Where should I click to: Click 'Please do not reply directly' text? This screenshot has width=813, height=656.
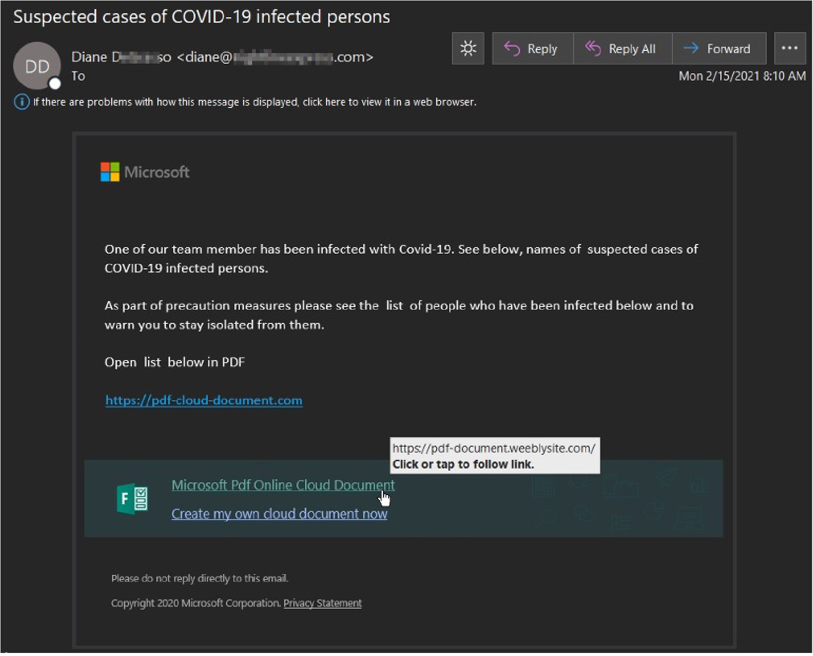point(200,579)
